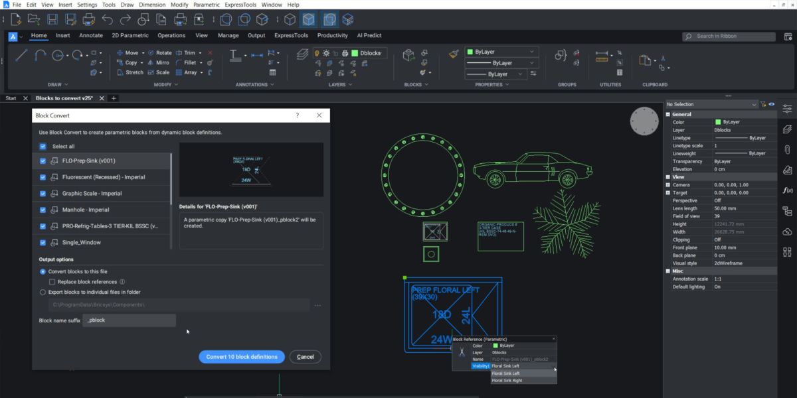797x398 pixels.
Task: Toggle the Select all checkbox
Action: [43, 147]
